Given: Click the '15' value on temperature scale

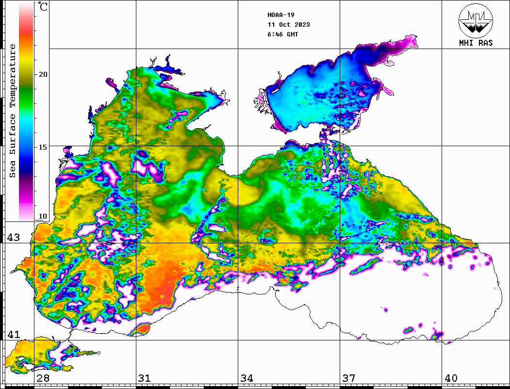Looking at the screenshot, I should coord(43,147).
